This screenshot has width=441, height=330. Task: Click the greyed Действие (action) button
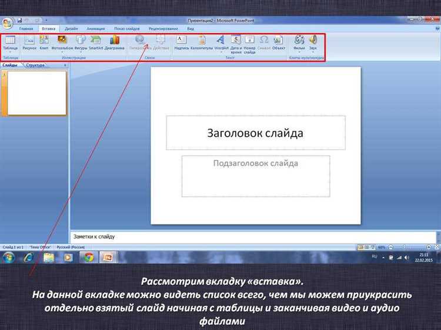click(161, 43)
